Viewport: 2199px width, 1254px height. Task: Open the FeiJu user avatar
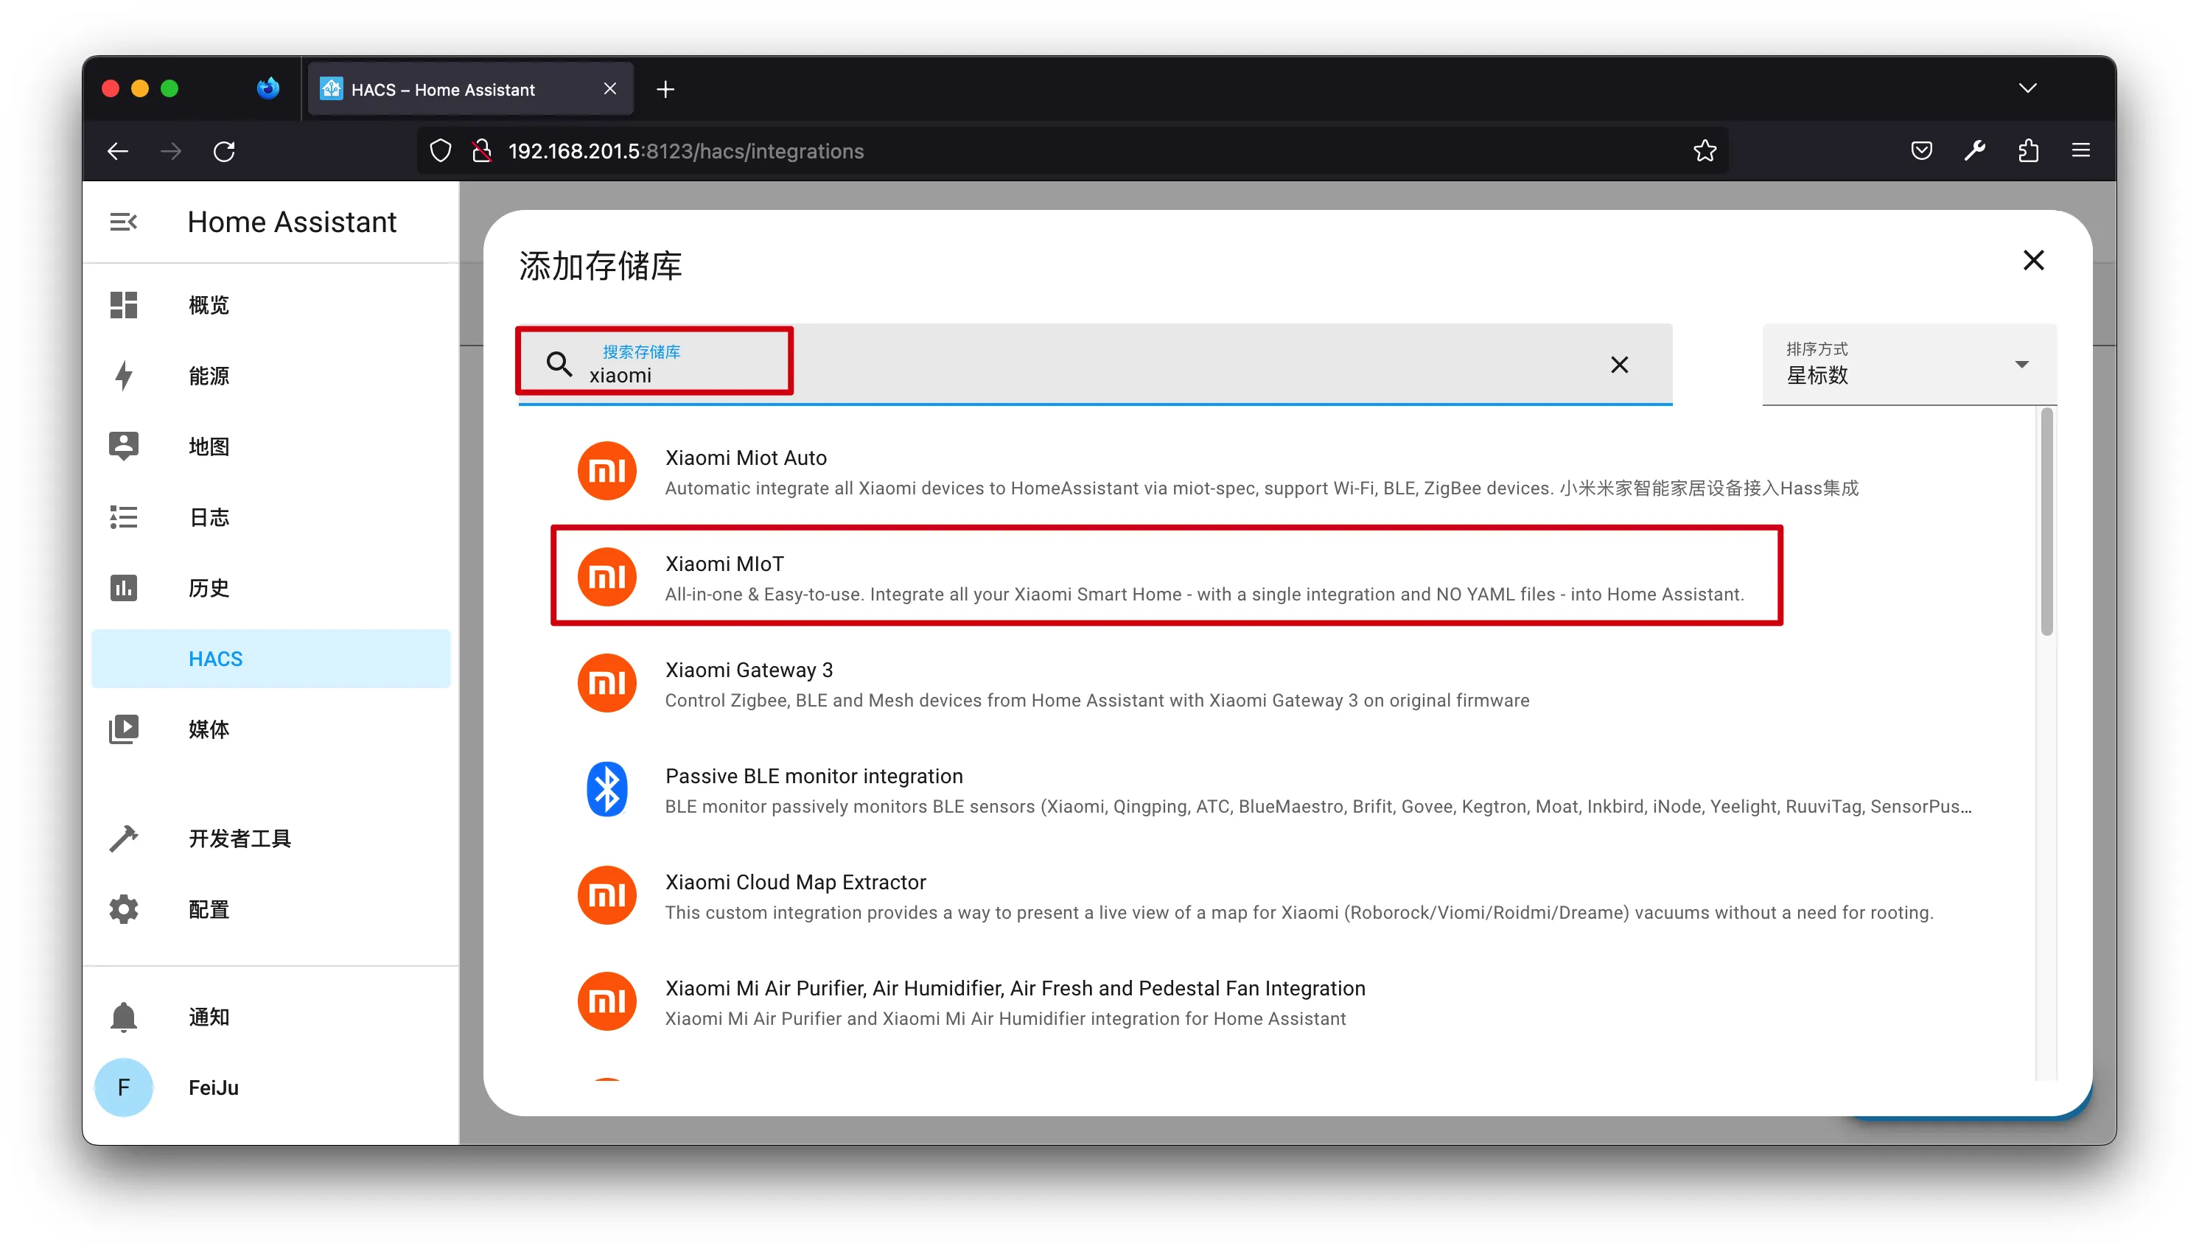[x=123, y=1087]
